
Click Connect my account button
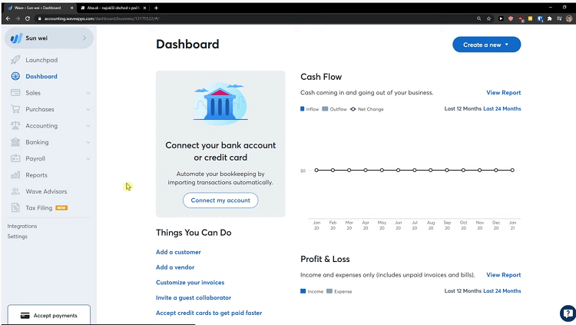[220, 201]
